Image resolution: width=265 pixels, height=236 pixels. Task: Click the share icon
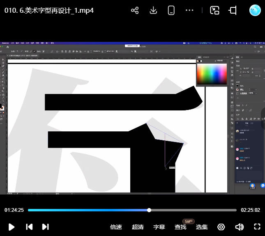click(135, 10)
